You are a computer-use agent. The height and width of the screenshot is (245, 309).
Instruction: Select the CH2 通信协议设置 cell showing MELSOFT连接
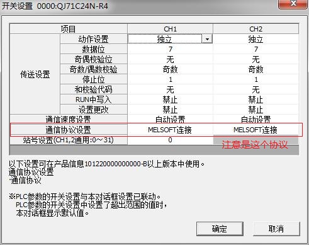[x=256, y=130]
